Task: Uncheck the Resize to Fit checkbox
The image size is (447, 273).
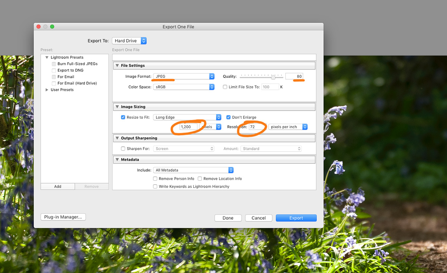Action: 123,117
